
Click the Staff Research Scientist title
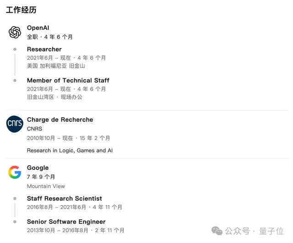[65, 199]
